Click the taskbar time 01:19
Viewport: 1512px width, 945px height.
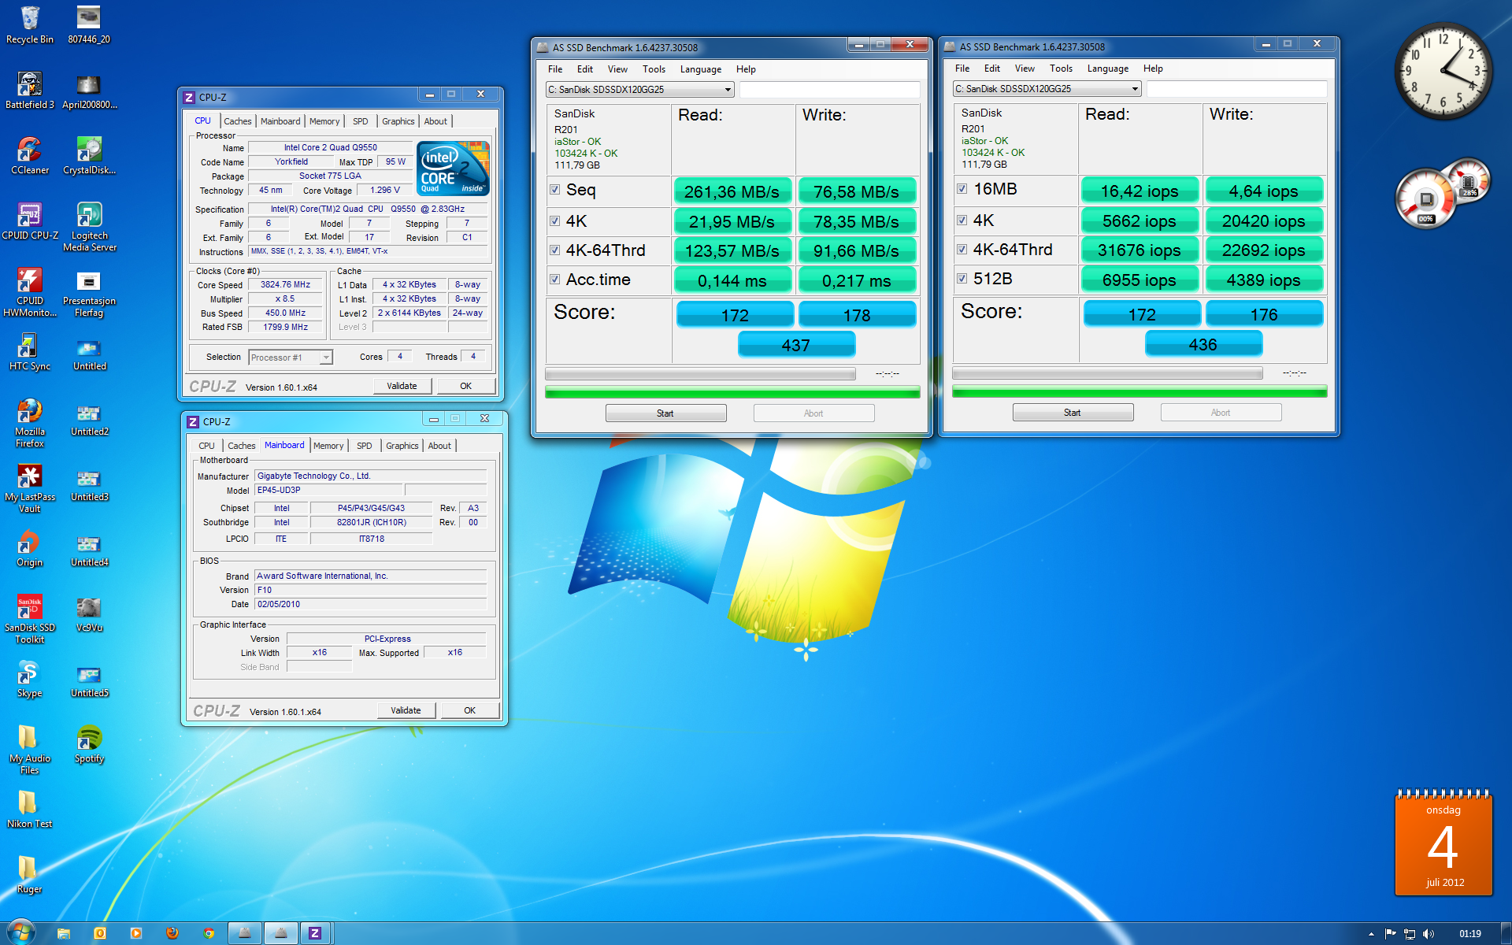tap(1469, 934)
